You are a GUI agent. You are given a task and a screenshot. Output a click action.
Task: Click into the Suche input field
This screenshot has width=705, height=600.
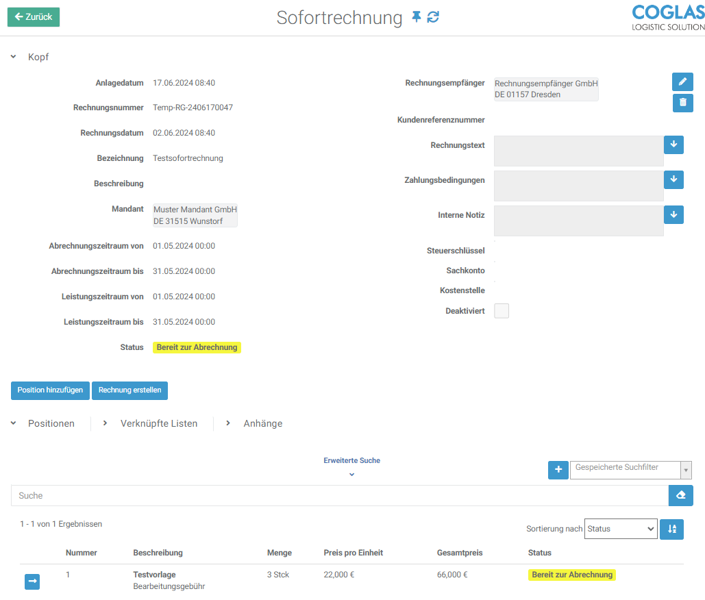tap(339, 495)
